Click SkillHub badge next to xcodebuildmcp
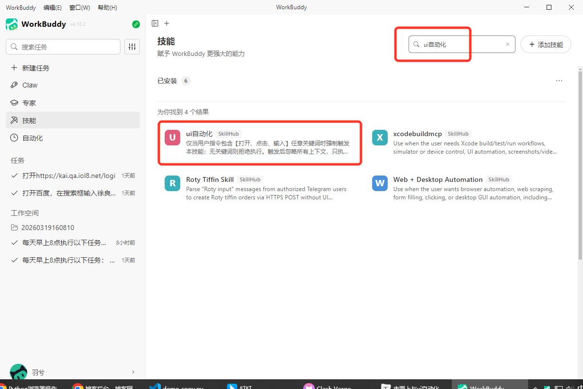The height and width of the screenshot is (389, 583). (458, 134)
